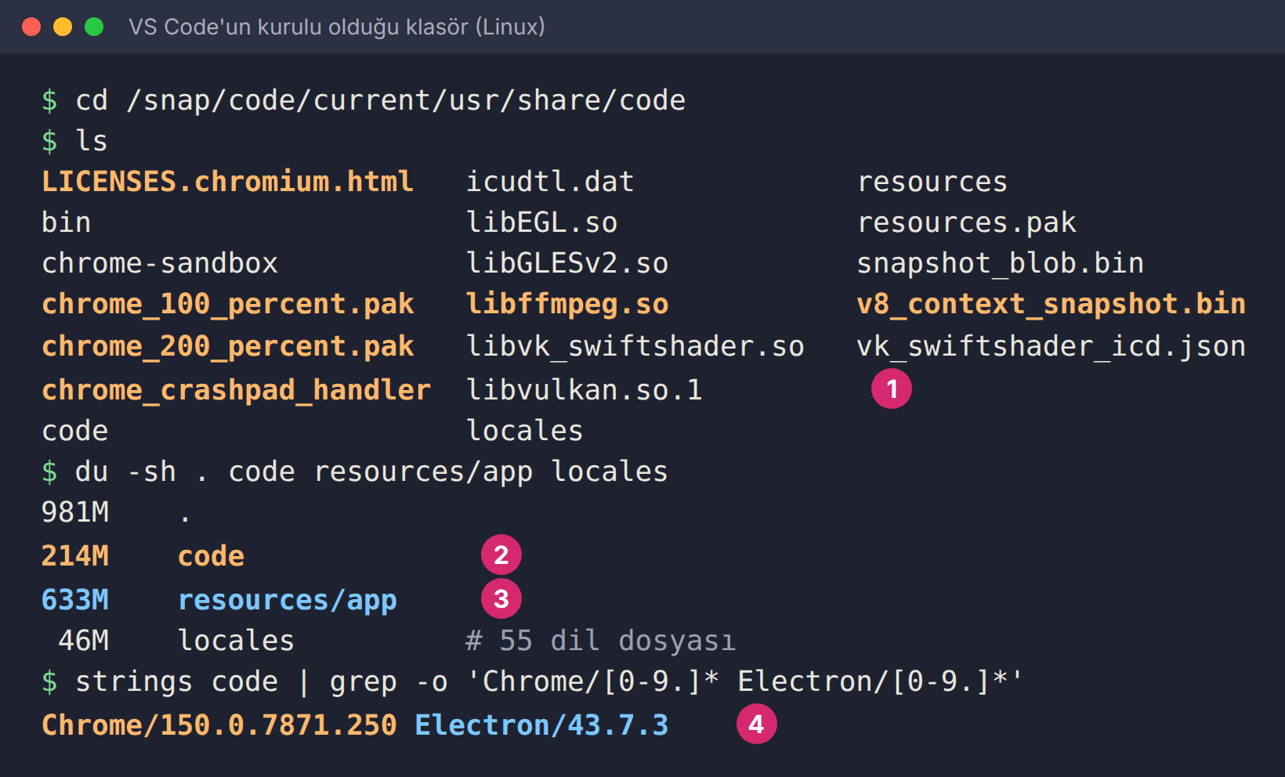The width and height of the screenshot is (1285, 777).
Task: Click the green maximize window button
Action: (x=94, y=27)
